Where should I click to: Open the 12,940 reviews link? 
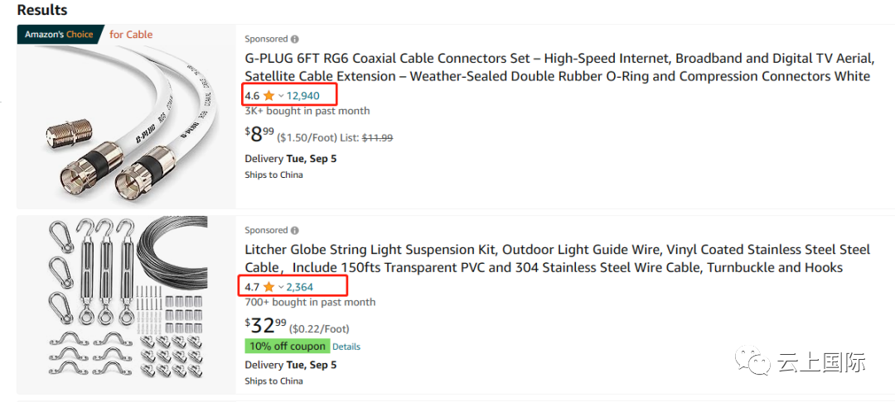coord(302,96)
